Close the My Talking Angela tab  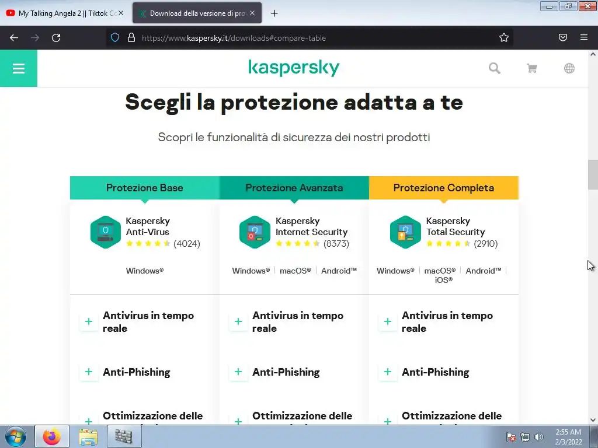(120, 13)
